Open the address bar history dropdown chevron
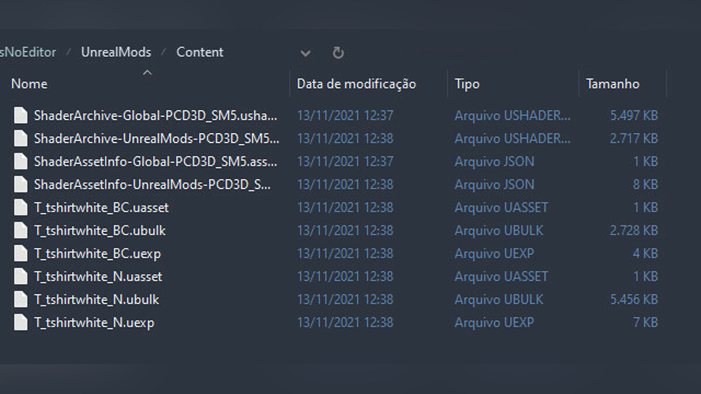This screenshot has width=701, height=394. 306,53
